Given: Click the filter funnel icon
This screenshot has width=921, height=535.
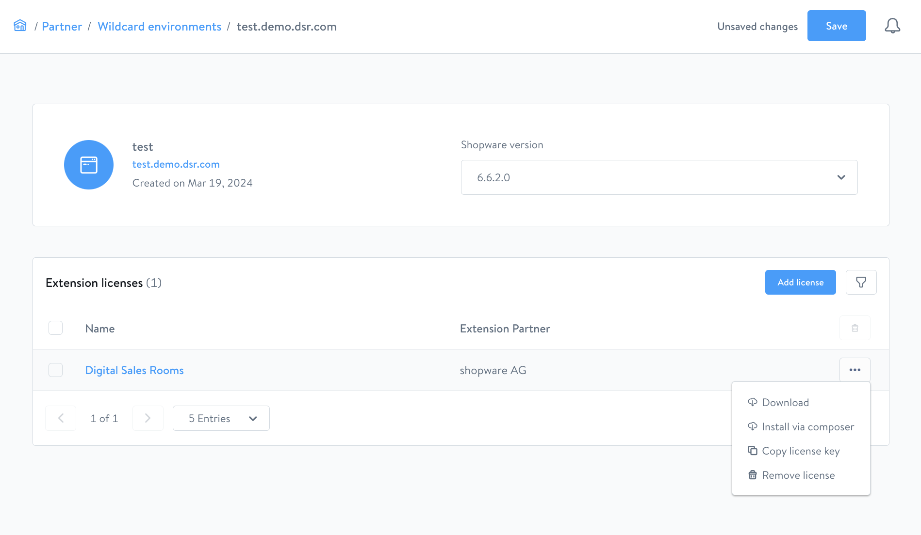Looking at the screenshot, I should coord(861,282).
